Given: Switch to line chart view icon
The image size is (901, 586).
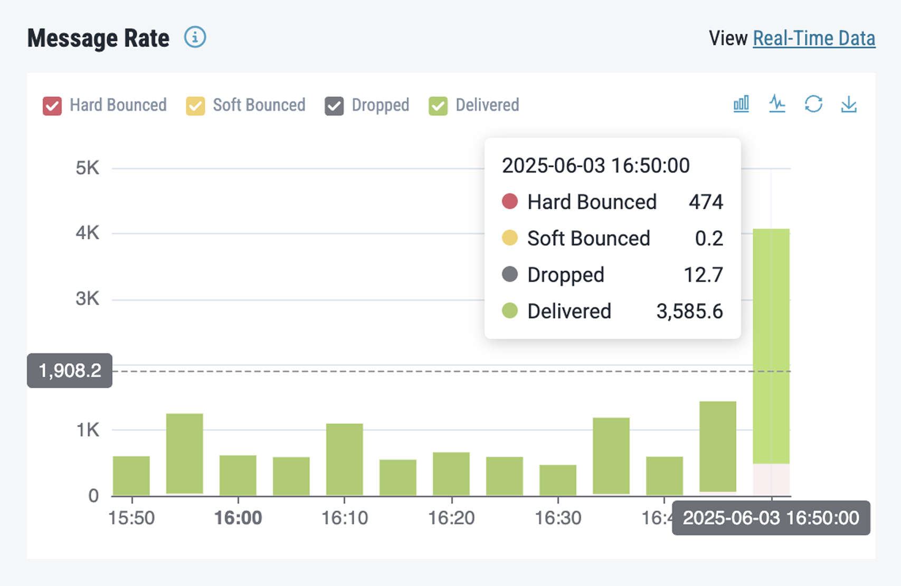Looking at the screenshot, I should [777, 104].
